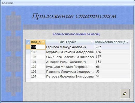Select doctor Смирнова Валентина Николаевна

click(x=70, y=57)
